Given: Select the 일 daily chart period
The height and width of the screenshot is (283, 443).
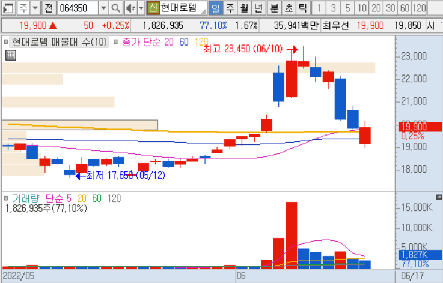Looking at the screenshot, I should (216, 8).
